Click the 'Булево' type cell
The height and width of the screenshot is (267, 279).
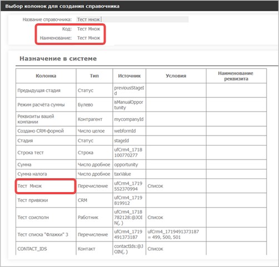point(94,105)
